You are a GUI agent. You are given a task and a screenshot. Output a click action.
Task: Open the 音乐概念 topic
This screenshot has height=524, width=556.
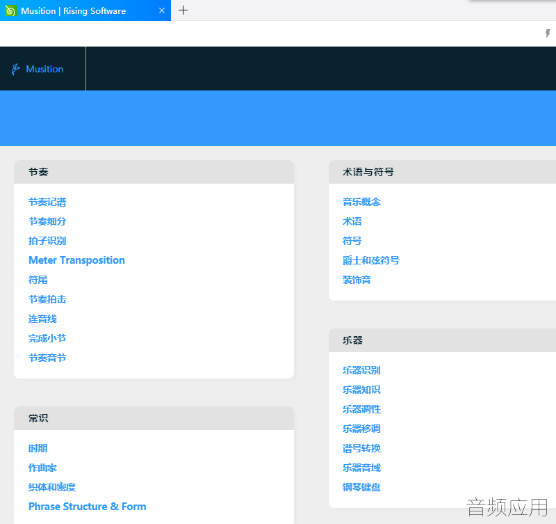361,202
